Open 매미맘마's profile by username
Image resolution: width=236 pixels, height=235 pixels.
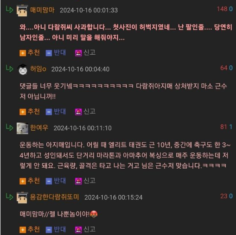coord(42,10)
